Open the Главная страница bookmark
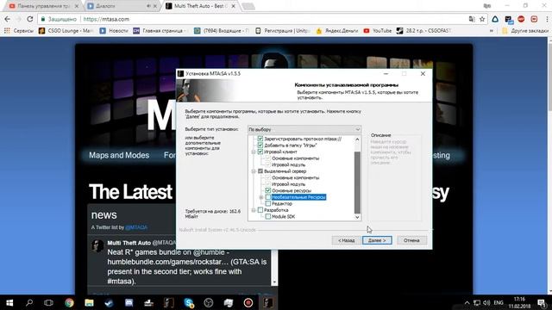This screenshot has width=552, height=310. pyautogui.click(x=160, y=31)
